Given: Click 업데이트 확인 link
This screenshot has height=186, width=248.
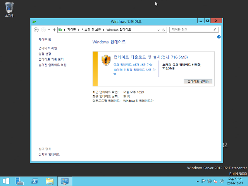Looking at the screenshot, I should (48, 48).
